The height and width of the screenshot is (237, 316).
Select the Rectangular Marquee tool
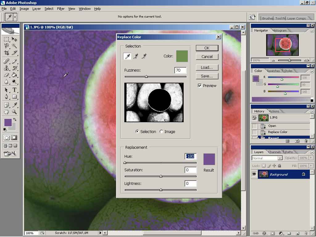coord(6,39)
